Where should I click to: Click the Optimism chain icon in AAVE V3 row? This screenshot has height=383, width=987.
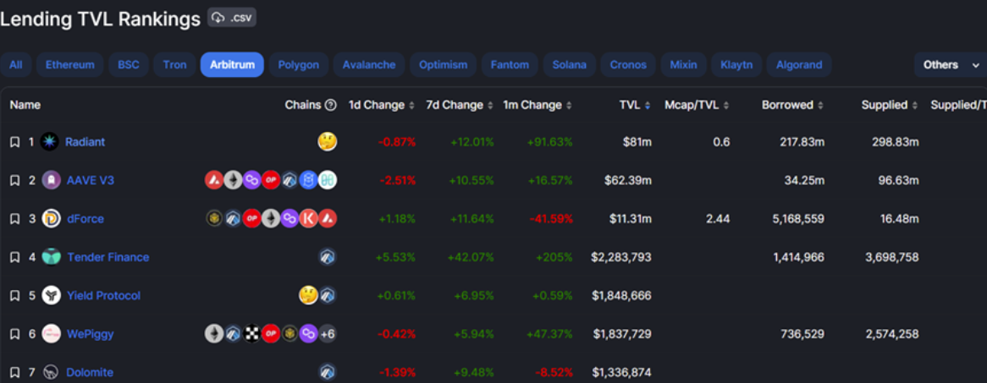point(271,180)
